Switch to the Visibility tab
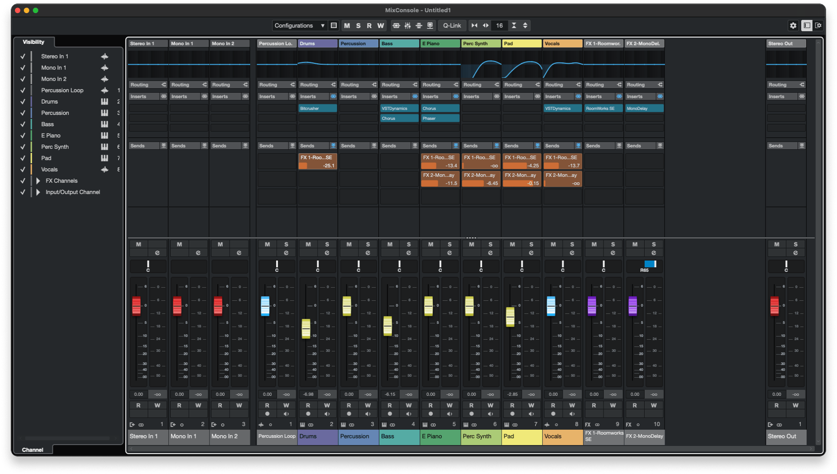The image size is (837, 474). 33,42
